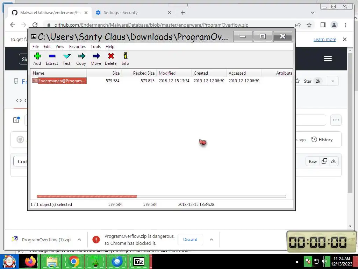Click the Chrome address bar URL
Image resolution: width=358 pixels, height=269 pixels.
click(151, 25)
